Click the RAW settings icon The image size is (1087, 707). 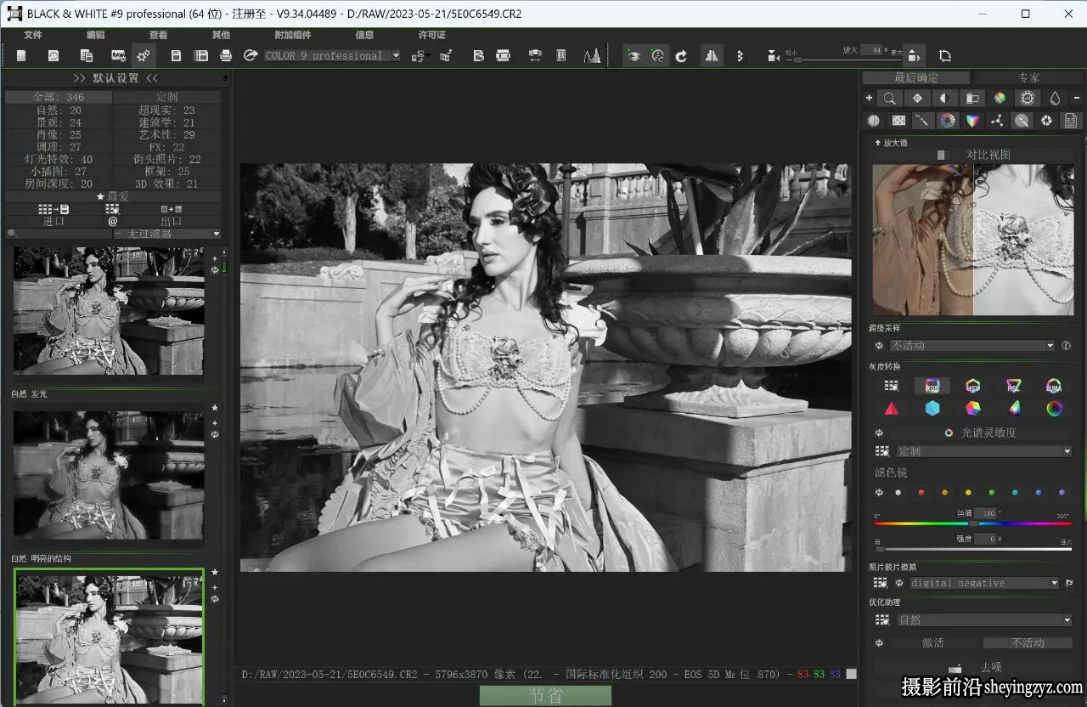coord(119,55)
